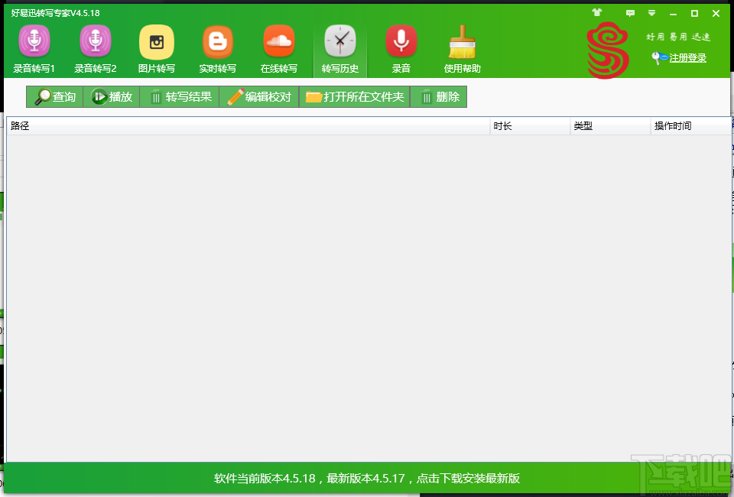Click the red swirl logo
This screenshot has width=734, height=497.
click(608, 47)
